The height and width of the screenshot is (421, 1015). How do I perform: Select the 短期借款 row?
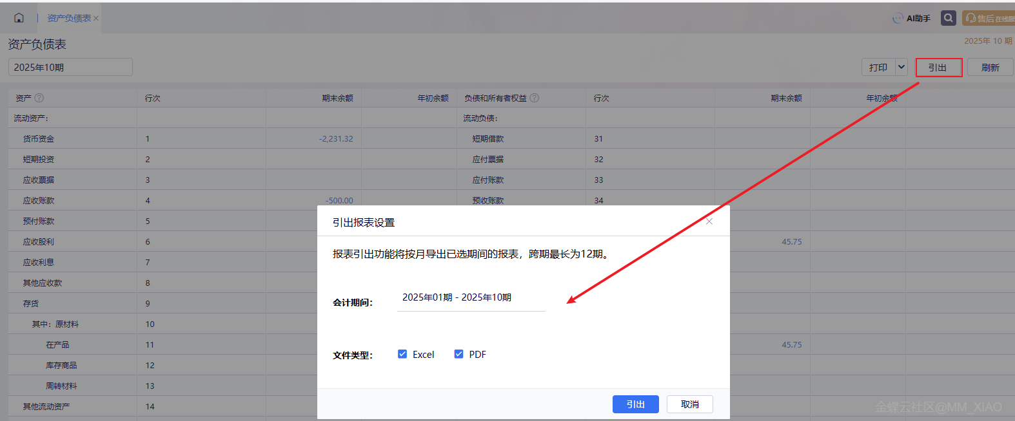coord(488,139)
